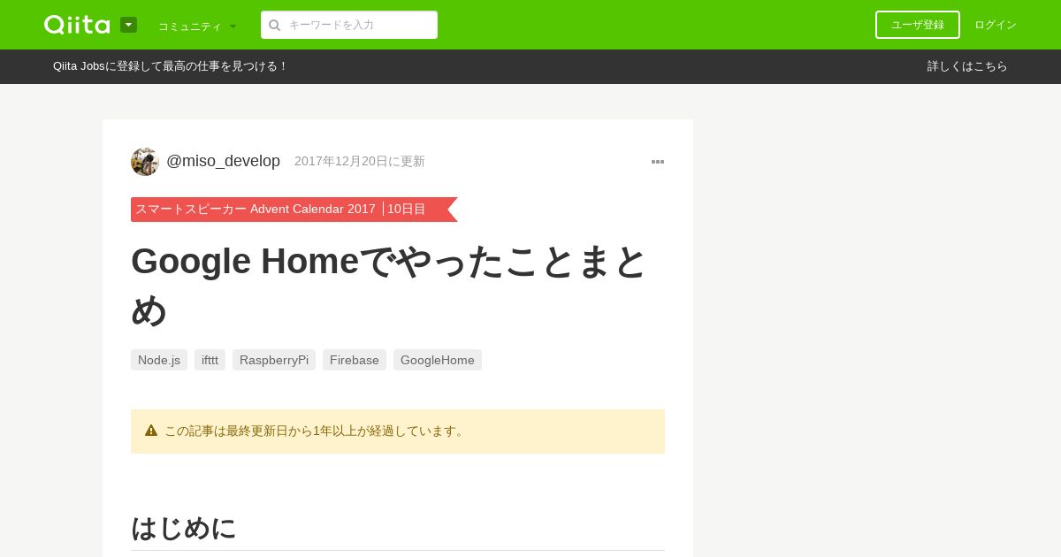The image size is (1061, 557).
Task: Select the GoogleHome tag
Action: (438, 360)
